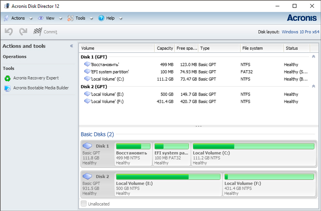Click the Redo arrow icon
The image size is (321, 211).
tap(23, 32)
